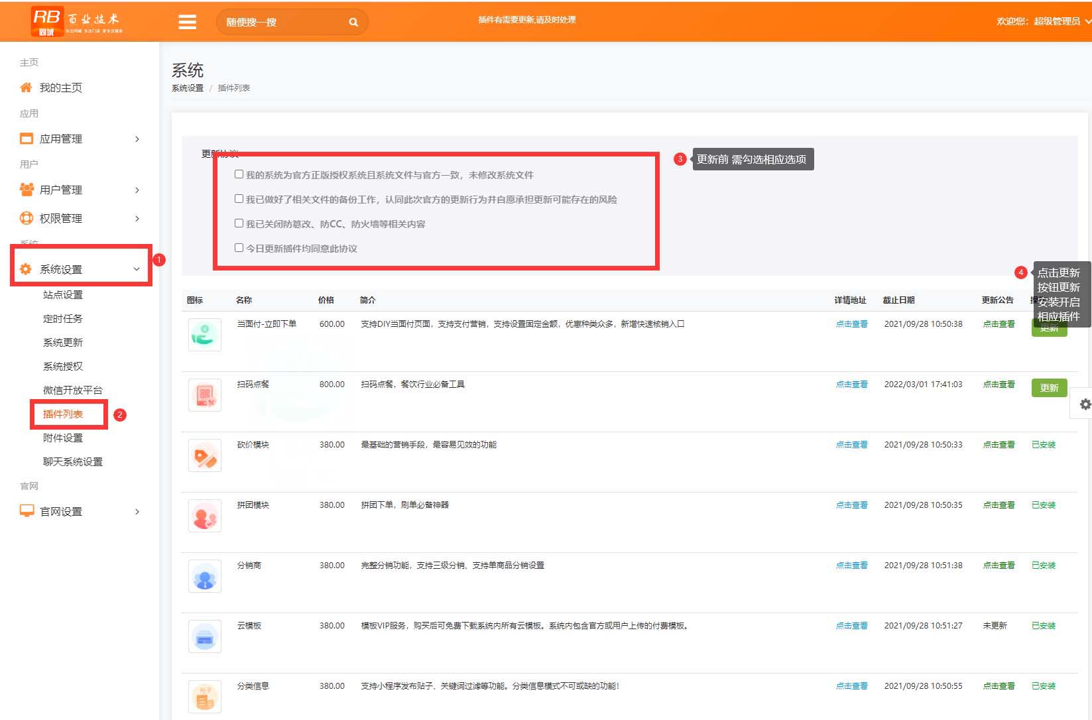
Task: Click the search magnifier icon
Action: click(353, 22)
